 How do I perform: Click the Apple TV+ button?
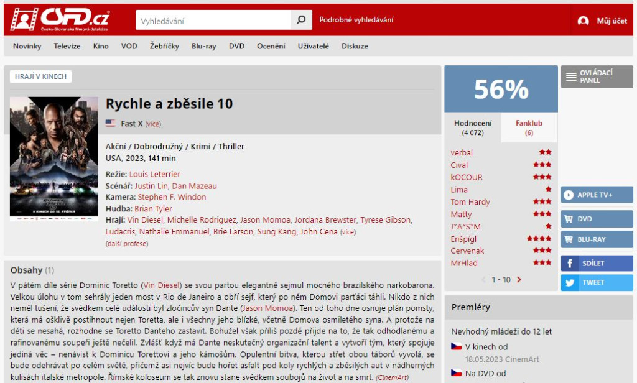(597, 195)
